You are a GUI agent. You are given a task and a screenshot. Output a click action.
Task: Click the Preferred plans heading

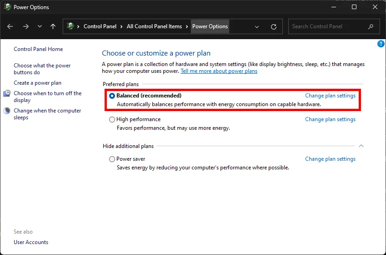[x=120, y=84]
